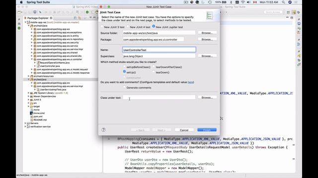Uncheck the setUp() method stub checkbox
This screenshot has width=318, height=178.
click(125, 72)
